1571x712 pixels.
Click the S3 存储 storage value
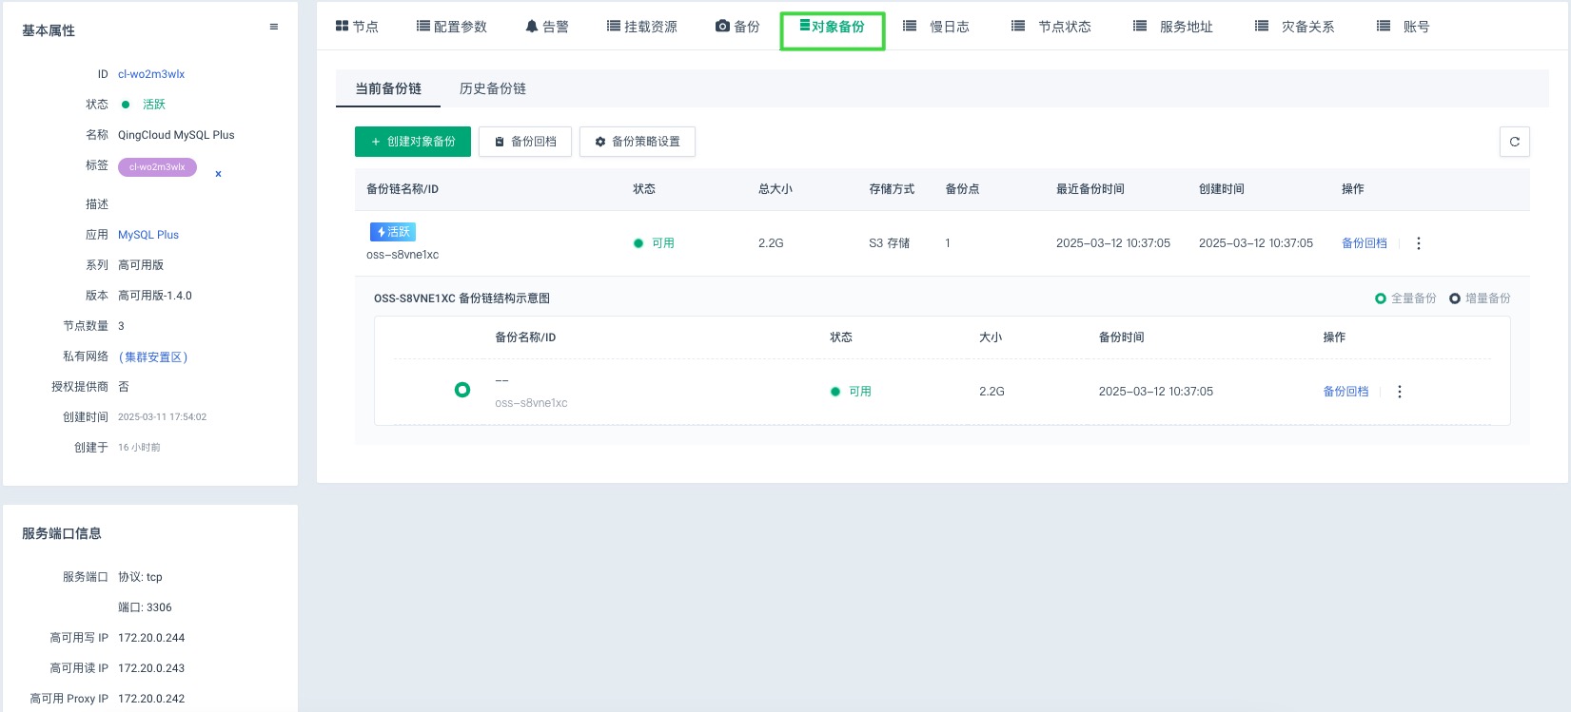[890, 243]
